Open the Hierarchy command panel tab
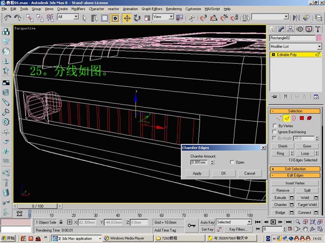This screenshot has width=325, height=243. pos(290,29)
